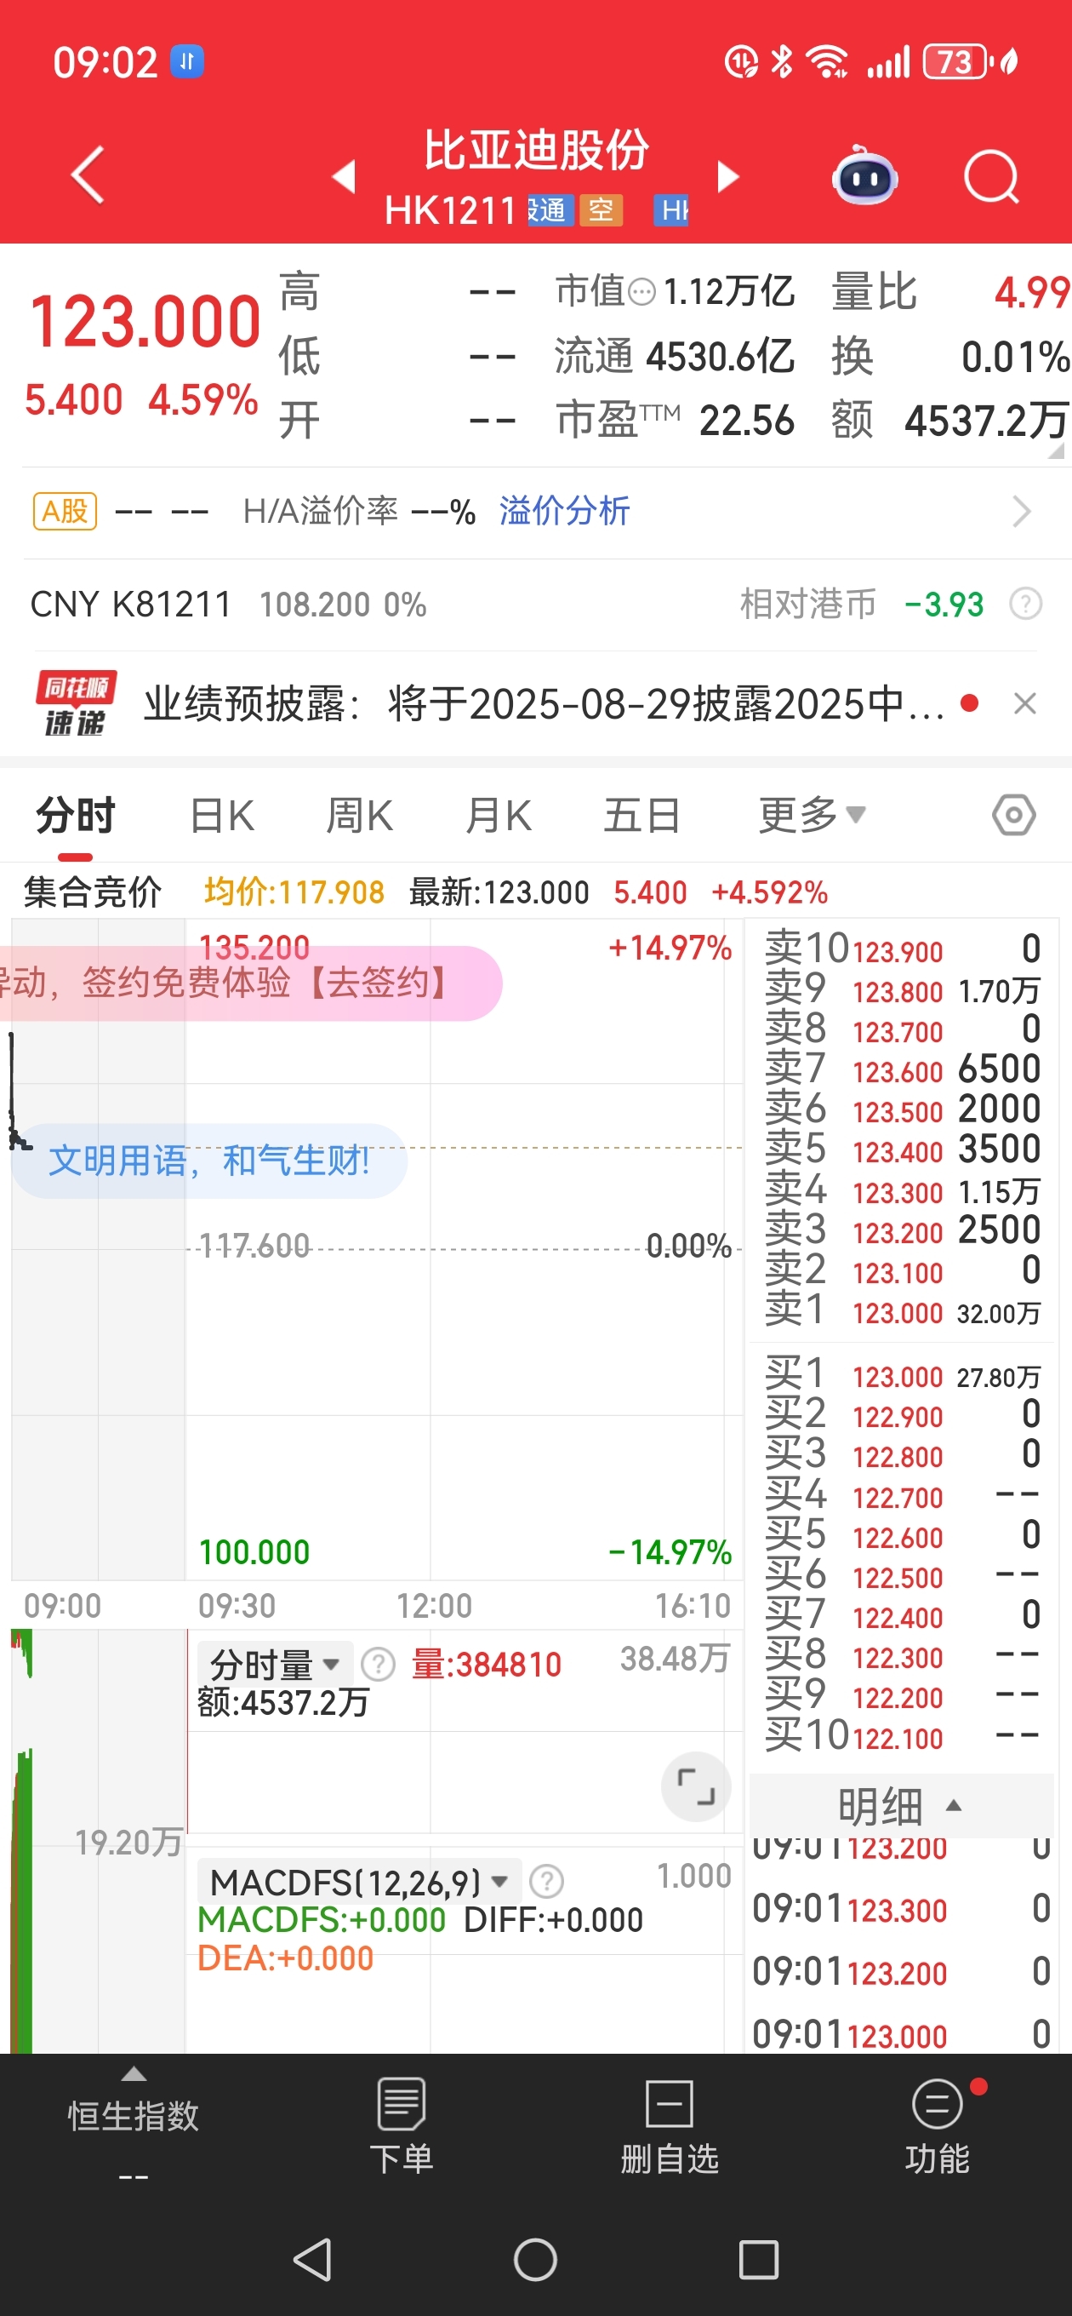Select sell level 卖9 at 123.800
1072x2316 pixels.
[x=902, y=991]
